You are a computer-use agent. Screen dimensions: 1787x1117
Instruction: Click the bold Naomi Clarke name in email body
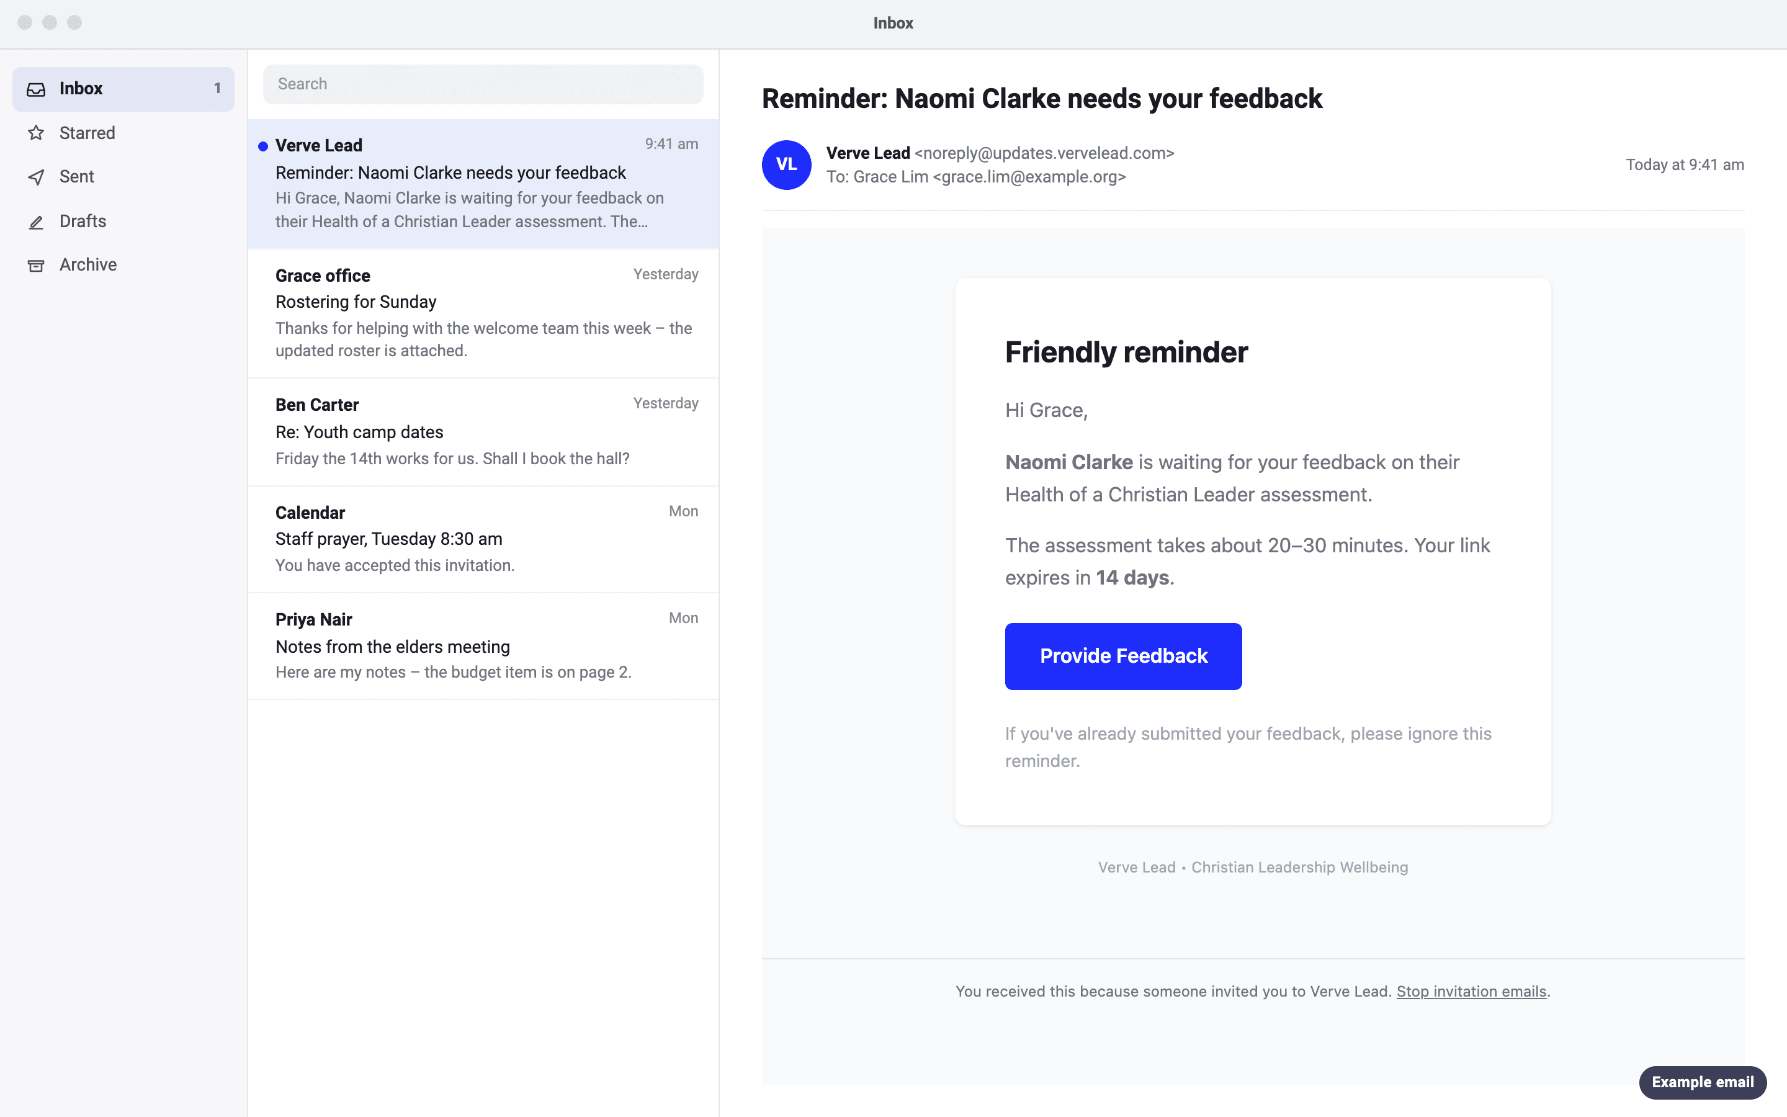[1068, 462]
